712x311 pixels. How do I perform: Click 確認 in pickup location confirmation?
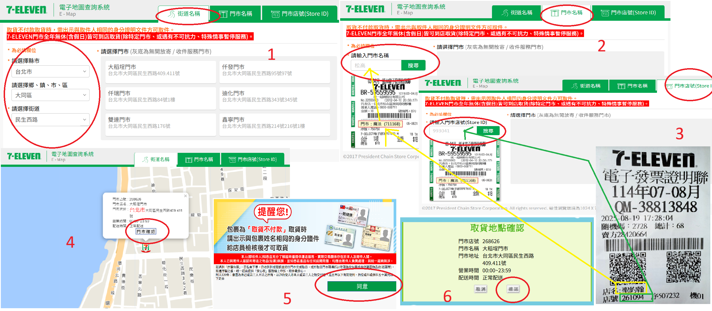513,289
